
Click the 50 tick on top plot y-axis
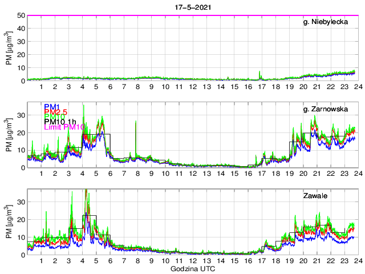[21, 15]
